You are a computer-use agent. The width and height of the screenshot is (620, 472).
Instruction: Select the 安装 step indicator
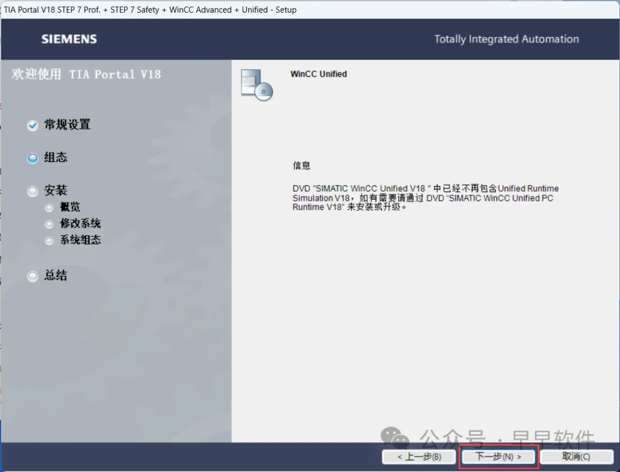(32, 191)
